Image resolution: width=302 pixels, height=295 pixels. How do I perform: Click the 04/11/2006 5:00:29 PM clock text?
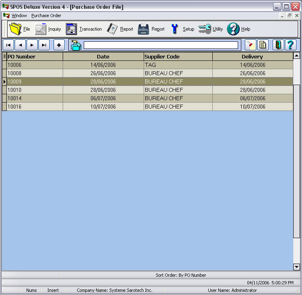[x=270, y=283]
